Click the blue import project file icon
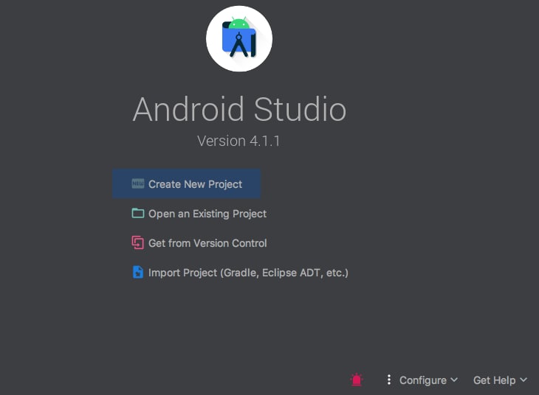Screen dimensions: 539x395 [x=138, y=272]
